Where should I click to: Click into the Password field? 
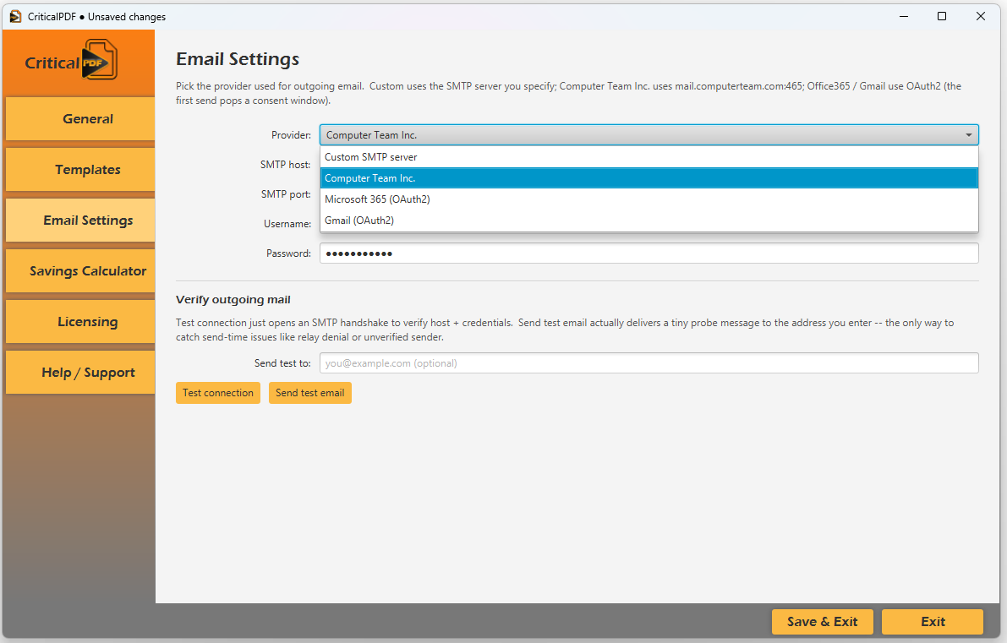click(649, 253)
